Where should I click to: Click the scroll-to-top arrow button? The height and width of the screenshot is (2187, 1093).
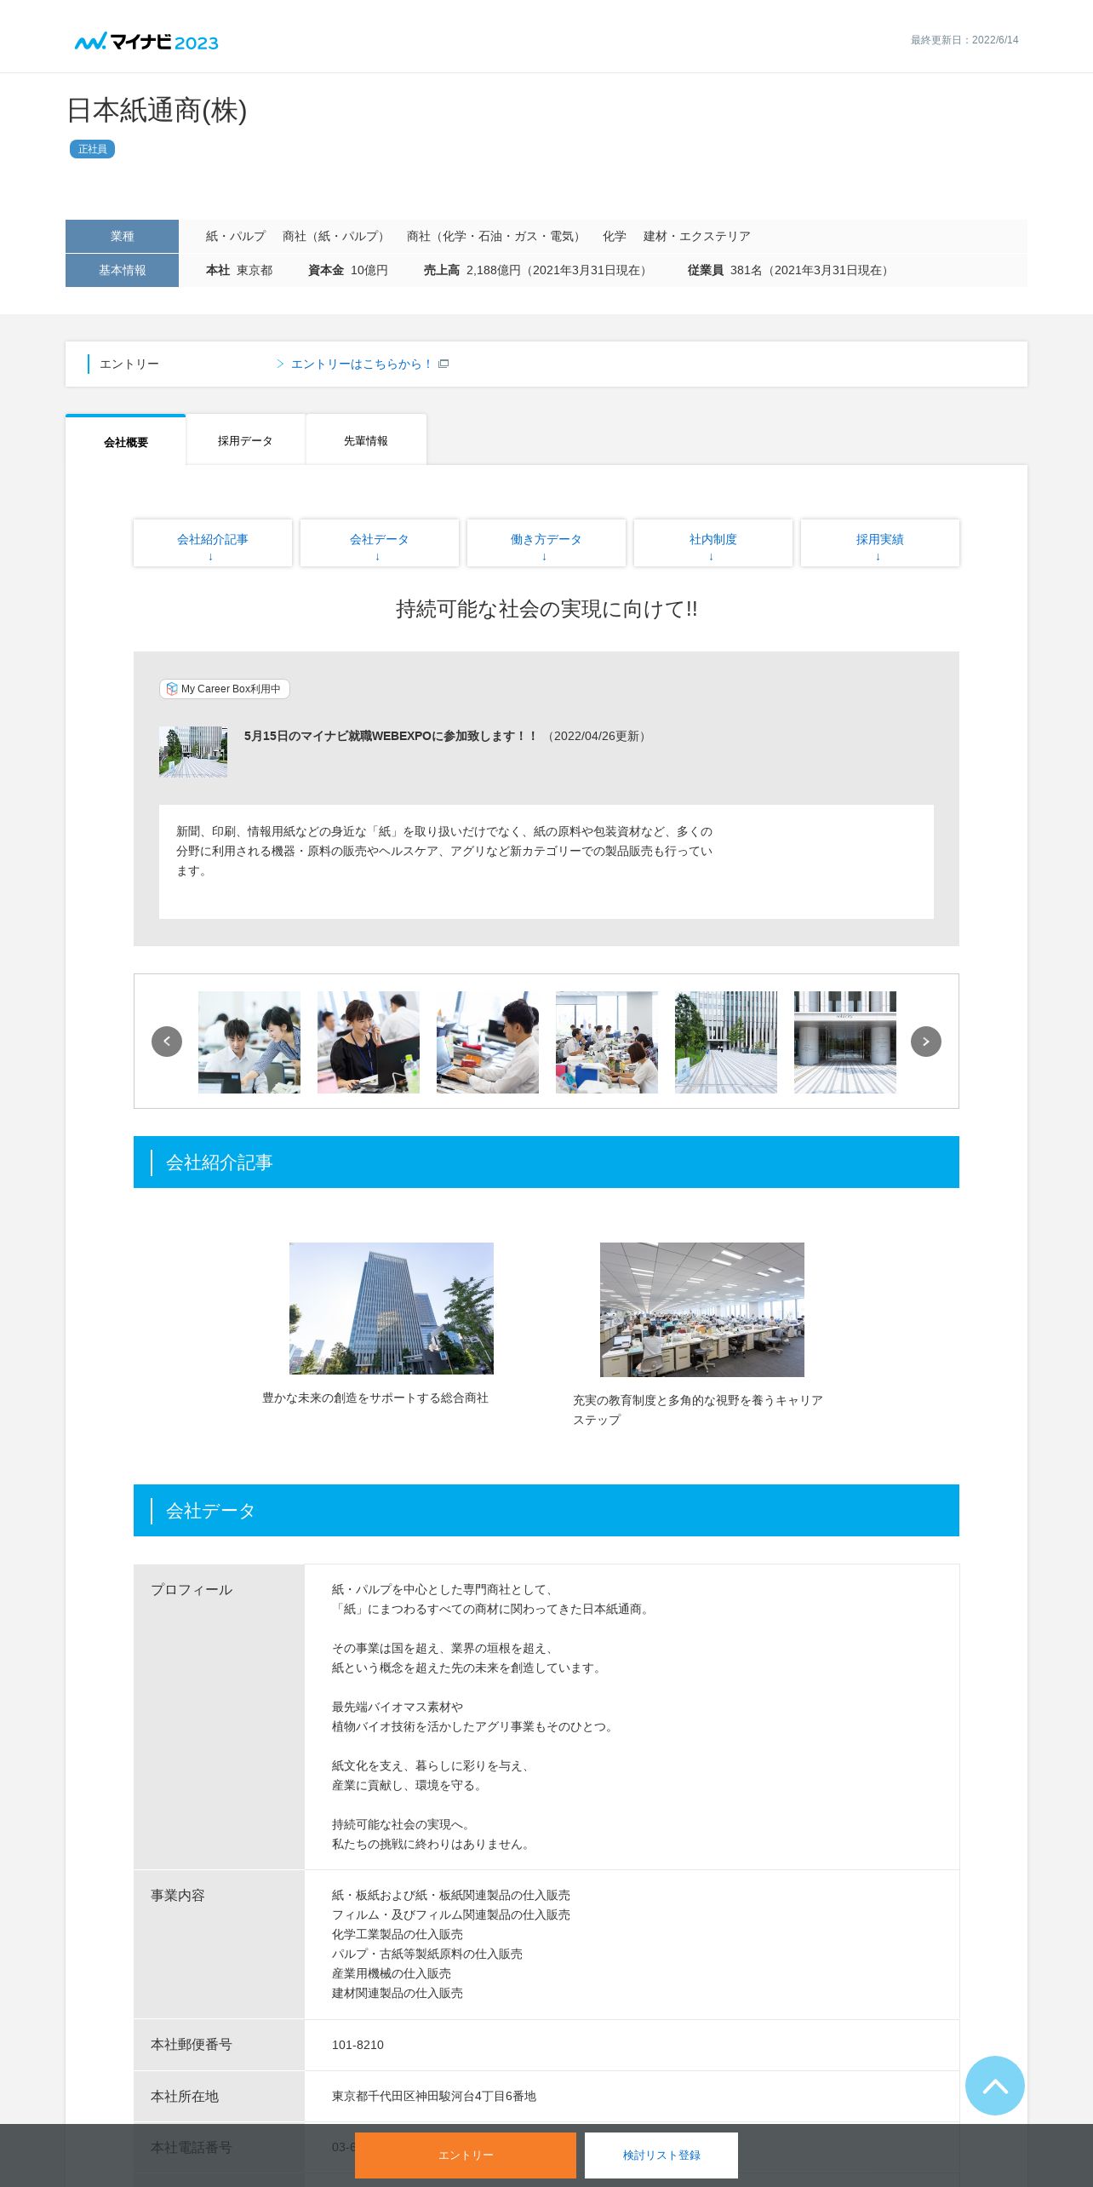(994, 2085)
